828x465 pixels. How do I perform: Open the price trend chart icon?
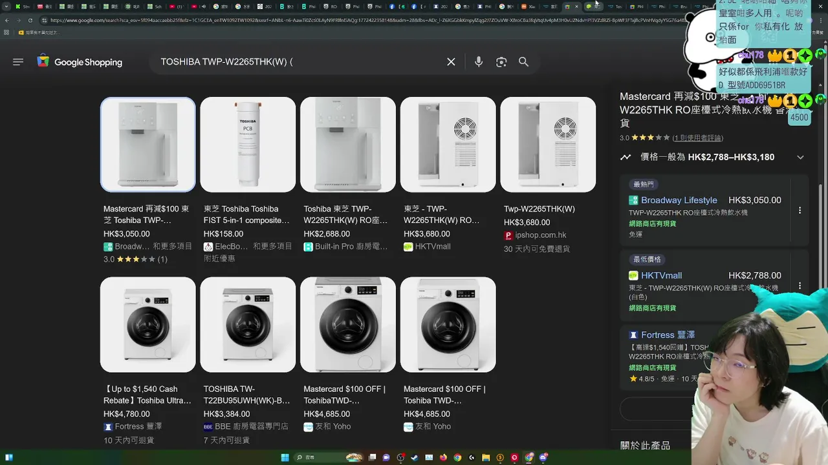pyautogui.click(x=626, y=157)
